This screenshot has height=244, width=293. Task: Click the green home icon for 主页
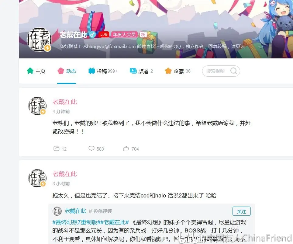30,71
